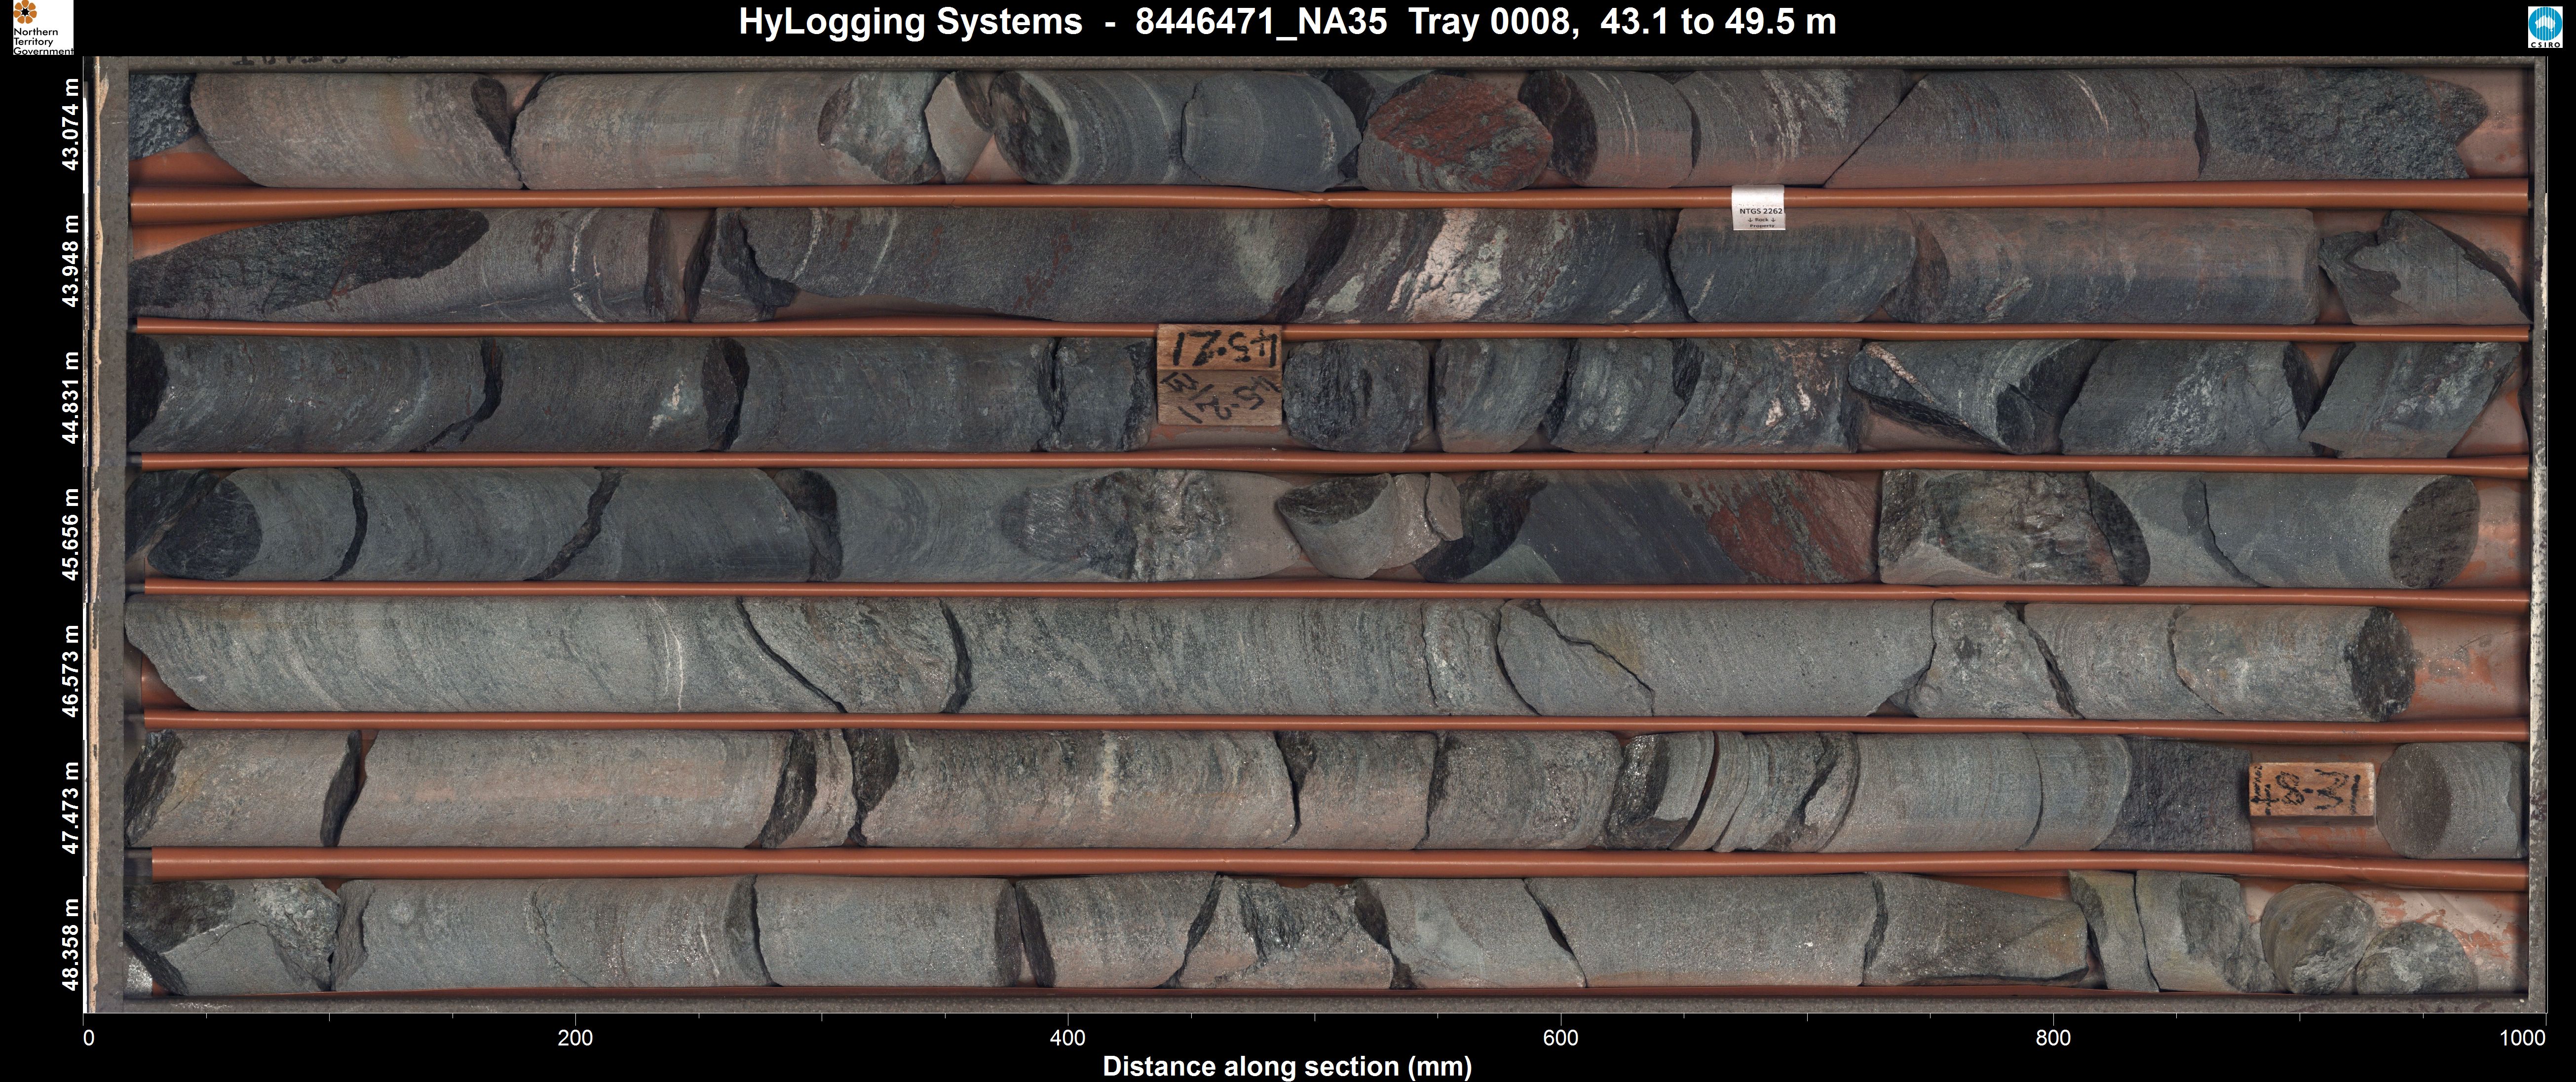Screen dimensions: 2576x1082
Task: Select the 47.473 m depth label
Action: pyautogui.click(x=70, y=807)
